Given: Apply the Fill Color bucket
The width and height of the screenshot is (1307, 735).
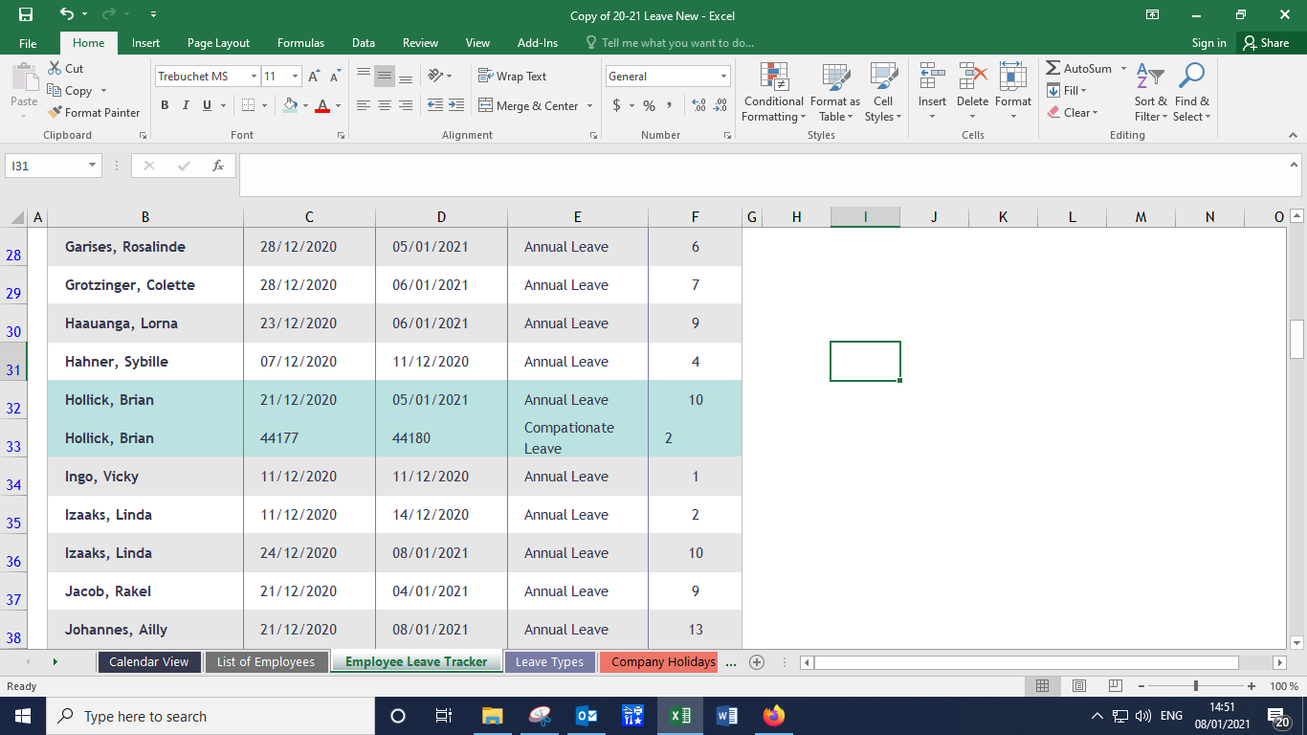Looking at the screenshot, I should pyautogui.click(x=290, y=105).
